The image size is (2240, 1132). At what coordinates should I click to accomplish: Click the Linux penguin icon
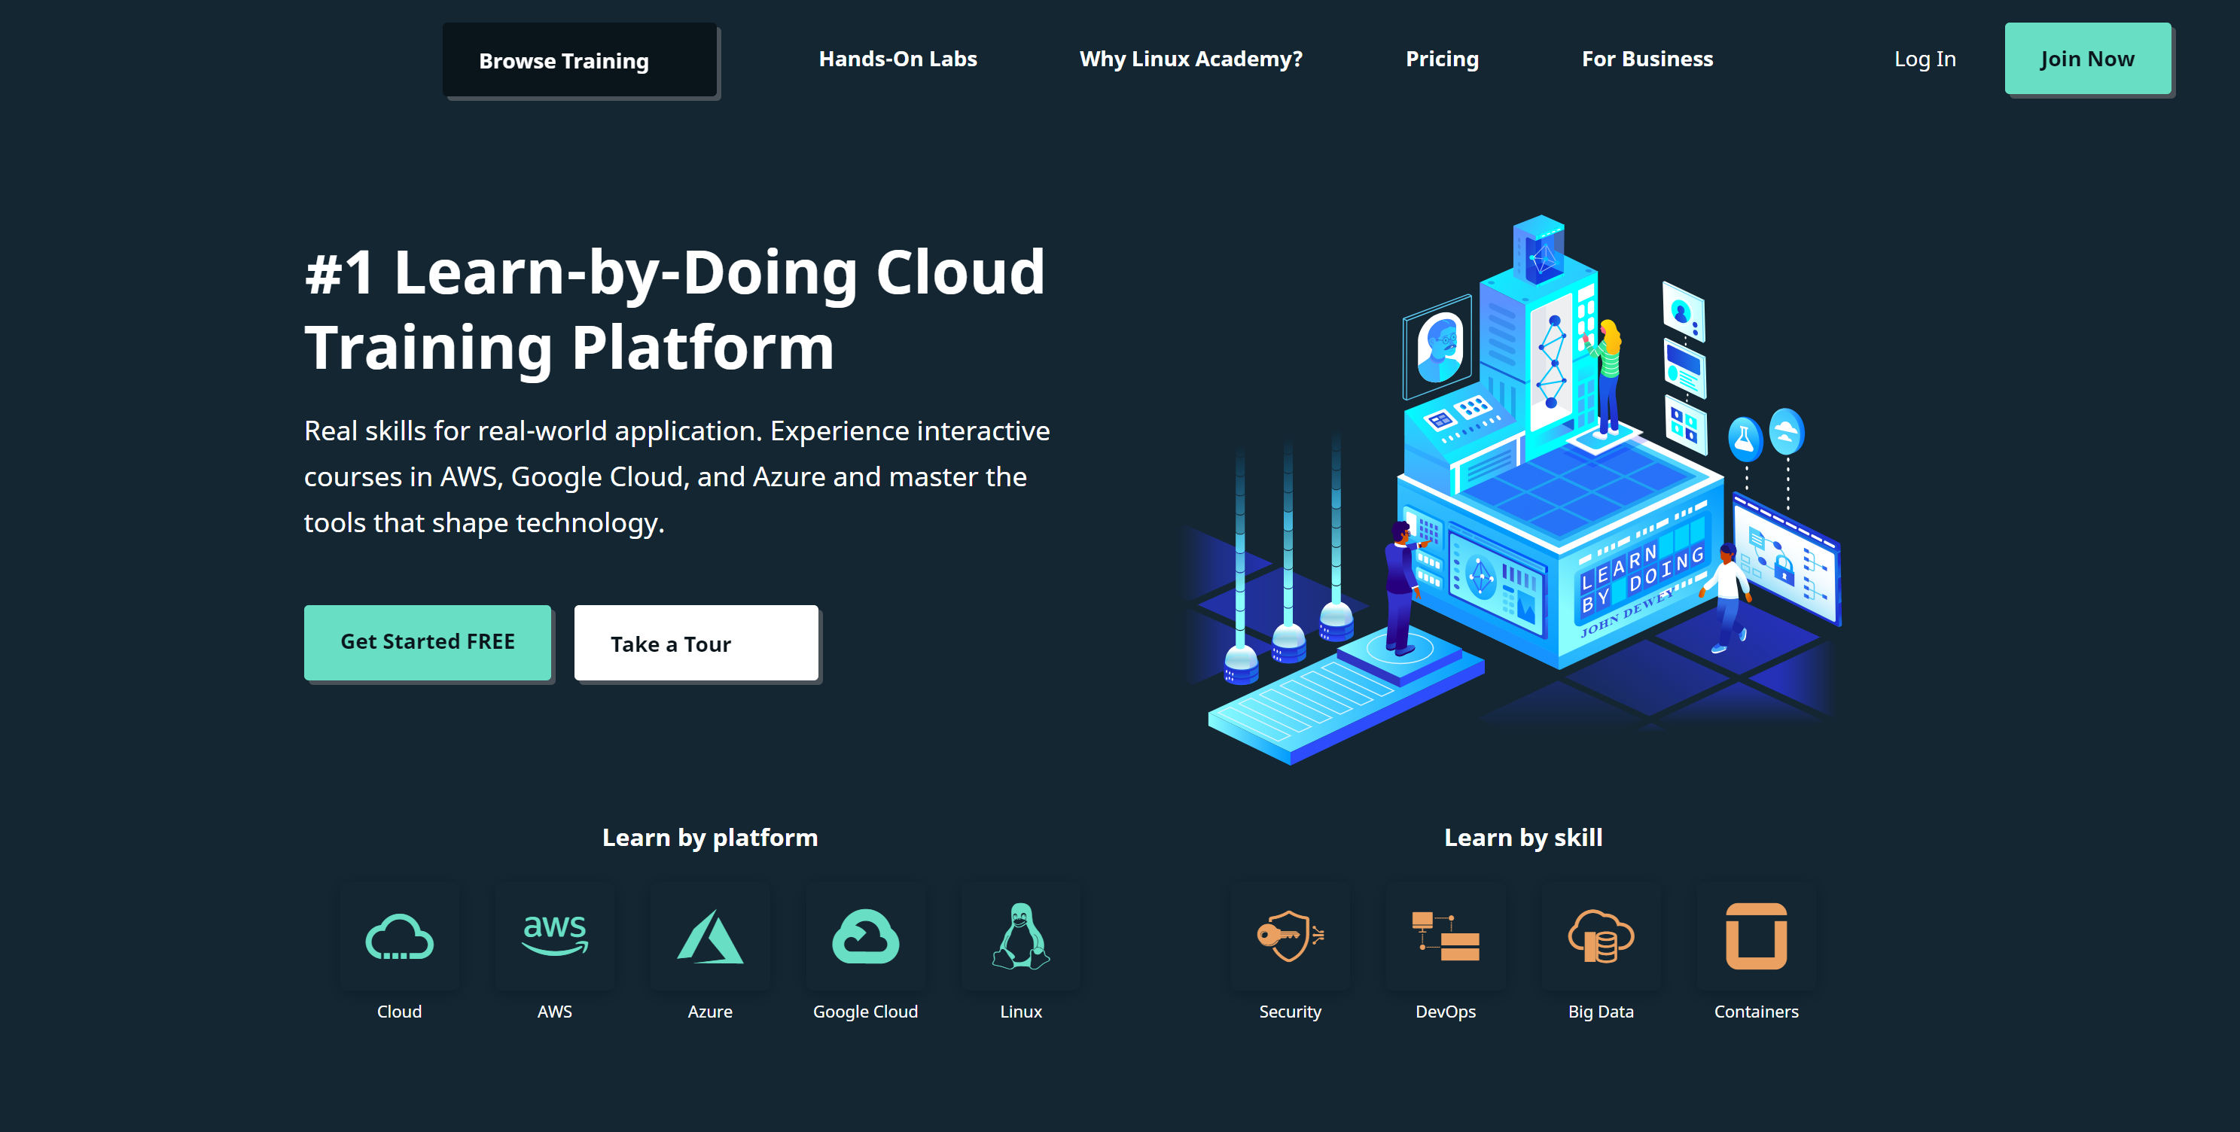1021,936
